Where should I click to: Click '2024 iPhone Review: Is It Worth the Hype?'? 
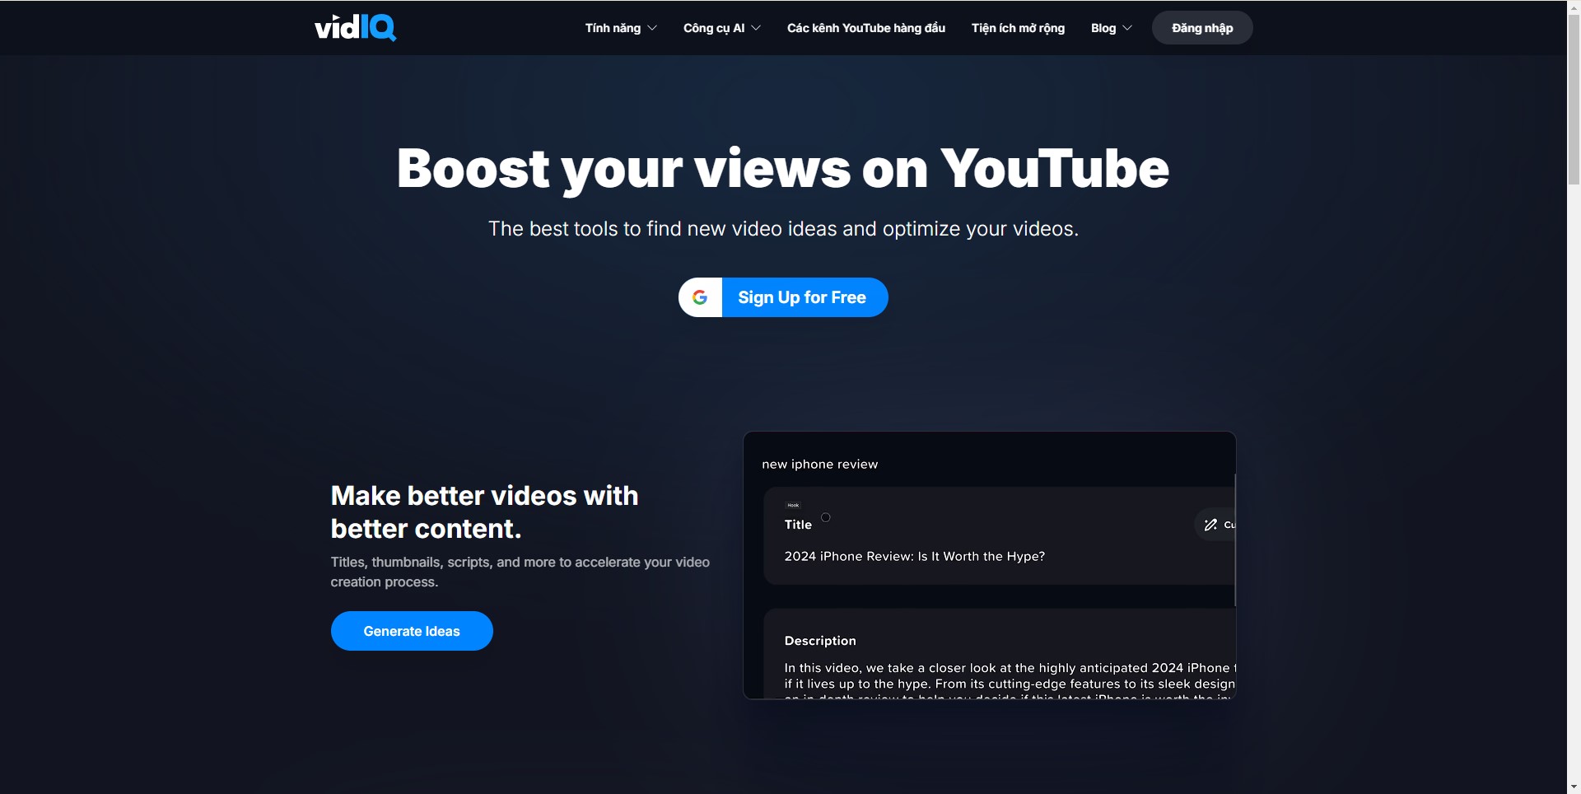(x=914, y=557)
